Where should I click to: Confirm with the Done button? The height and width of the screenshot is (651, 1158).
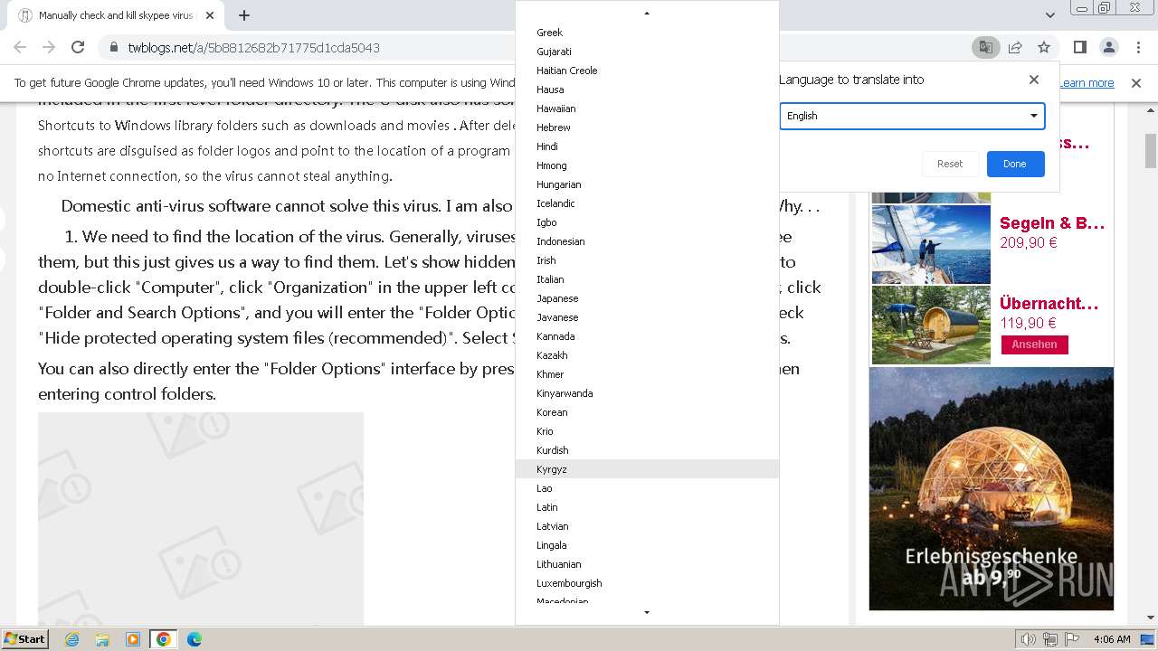[x=1015, y=164]
